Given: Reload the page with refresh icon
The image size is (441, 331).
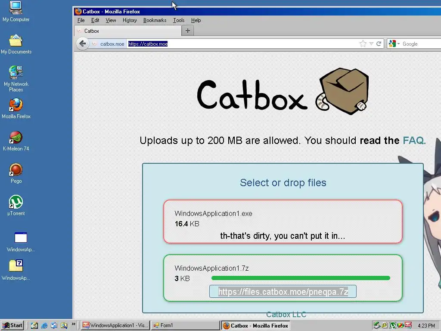Looking at the screenshot, I should tap(379, 44).
